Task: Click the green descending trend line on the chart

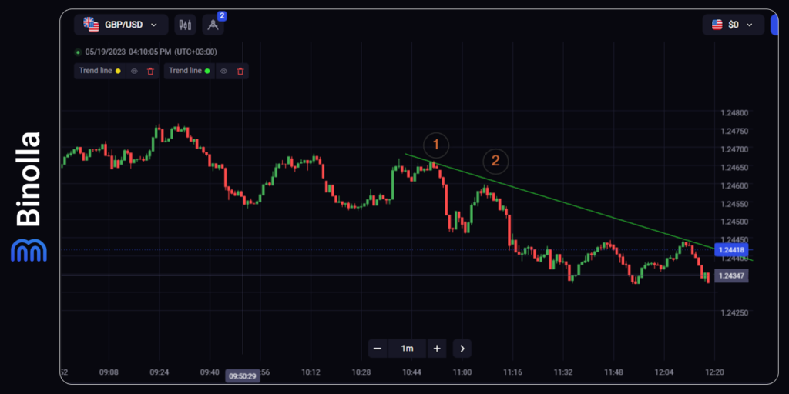Action: tap(579, 207)
